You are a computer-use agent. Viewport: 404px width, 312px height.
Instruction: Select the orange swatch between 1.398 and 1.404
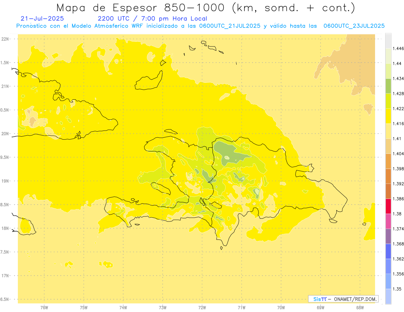pos(388,161)
